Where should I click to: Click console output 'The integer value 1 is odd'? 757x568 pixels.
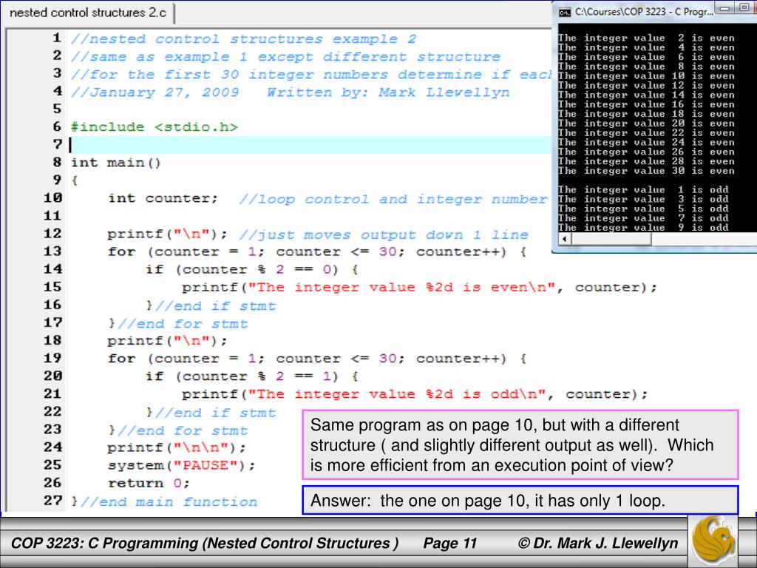(x=643, y=189)
